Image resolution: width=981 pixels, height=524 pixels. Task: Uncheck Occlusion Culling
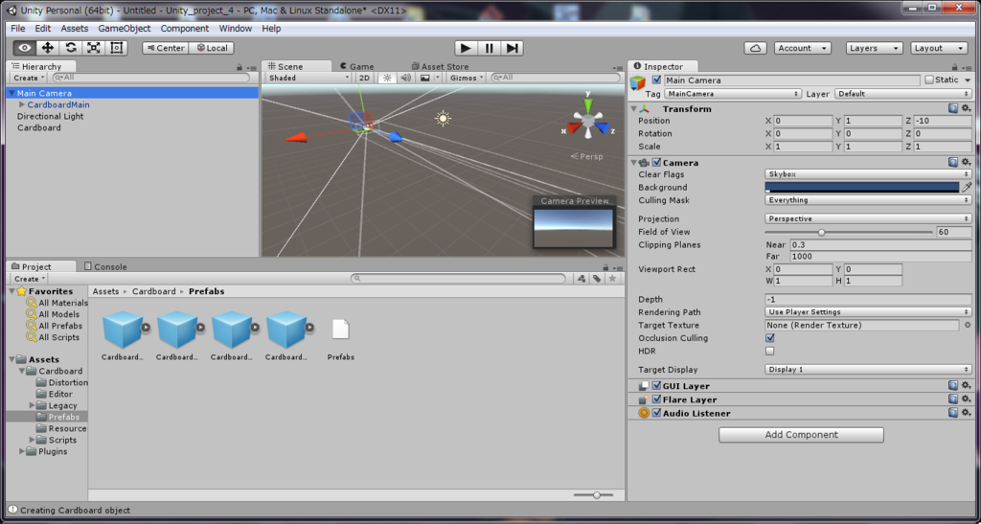point(769,338)
